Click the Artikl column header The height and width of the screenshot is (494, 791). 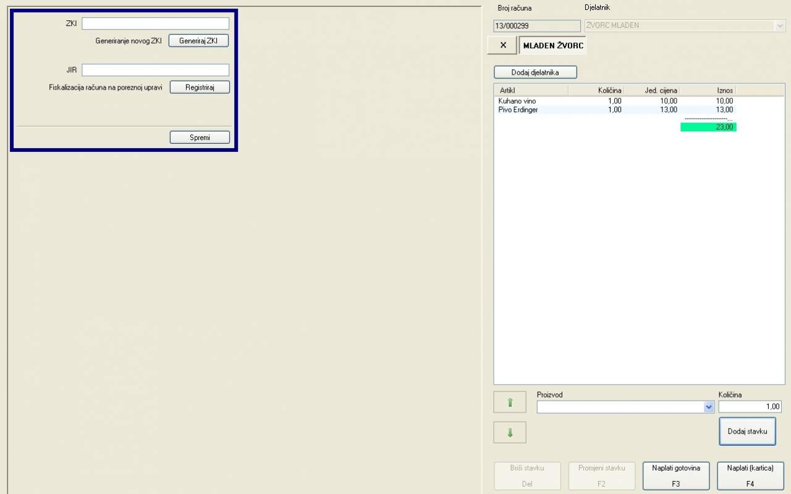pyautogui.click(x=530, y=91)
